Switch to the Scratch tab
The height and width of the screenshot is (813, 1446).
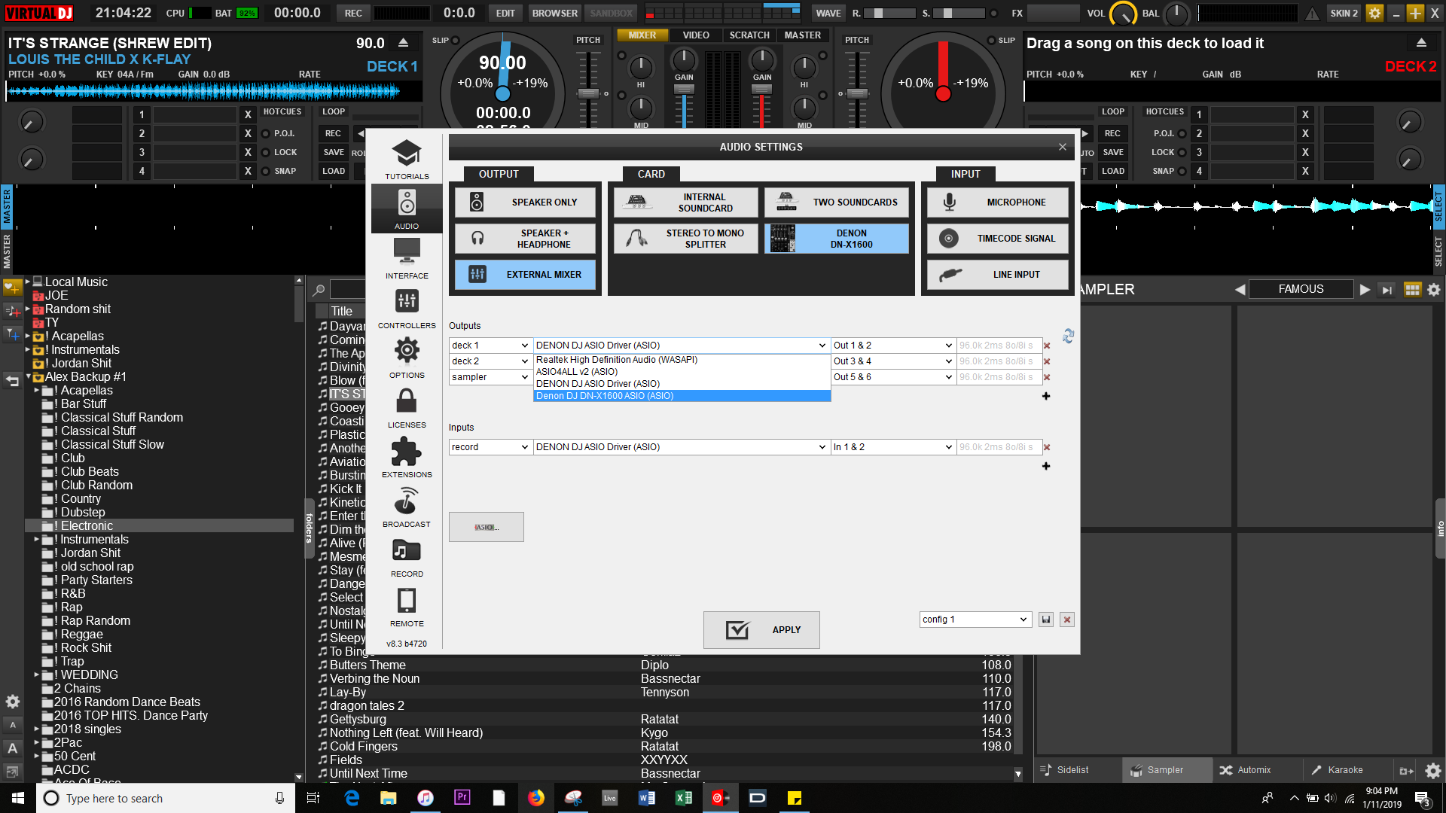pyautogui.click(x=749, y=35)
